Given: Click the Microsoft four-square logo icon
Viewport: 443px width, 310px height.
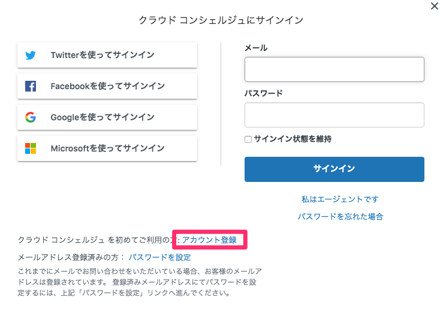Looking at the screenshot, I should coord(31,148).
